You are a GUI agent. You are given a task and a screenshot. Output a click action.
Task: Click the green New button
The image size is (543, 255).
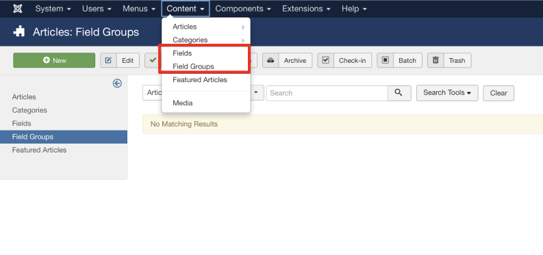[x=54, y=60]
